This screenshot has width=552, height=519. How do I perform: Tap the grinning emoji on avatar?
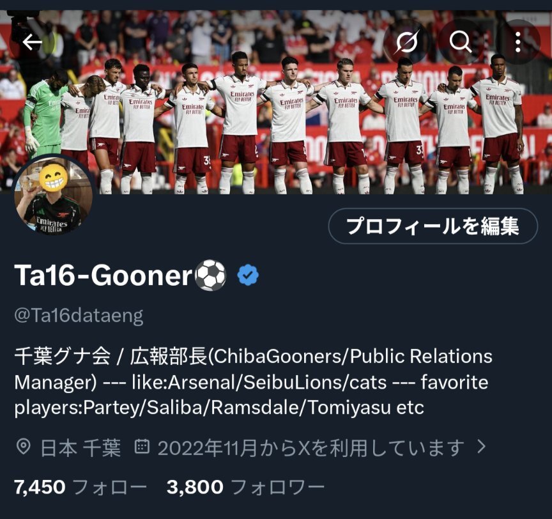coord(54,178)
